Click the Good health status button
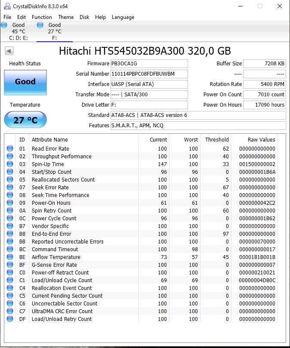 click(x=25, y=82)
